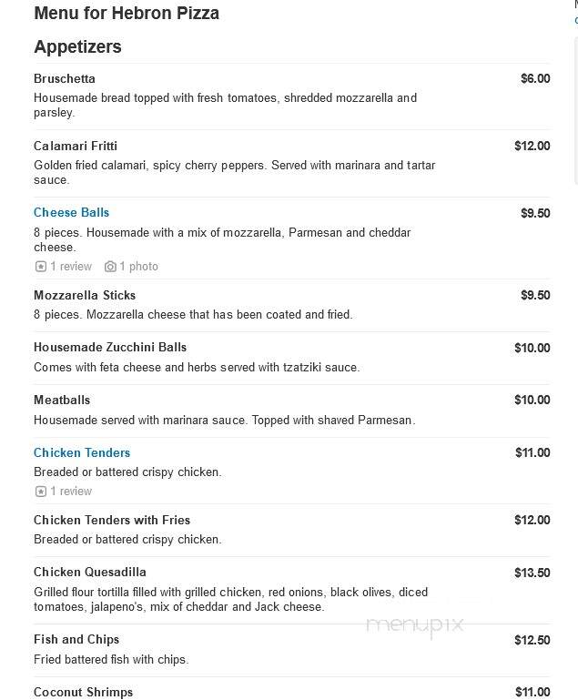Open the Cheese Balls menu item link
Screen dimensions: 578x700
tap(71, 212)
